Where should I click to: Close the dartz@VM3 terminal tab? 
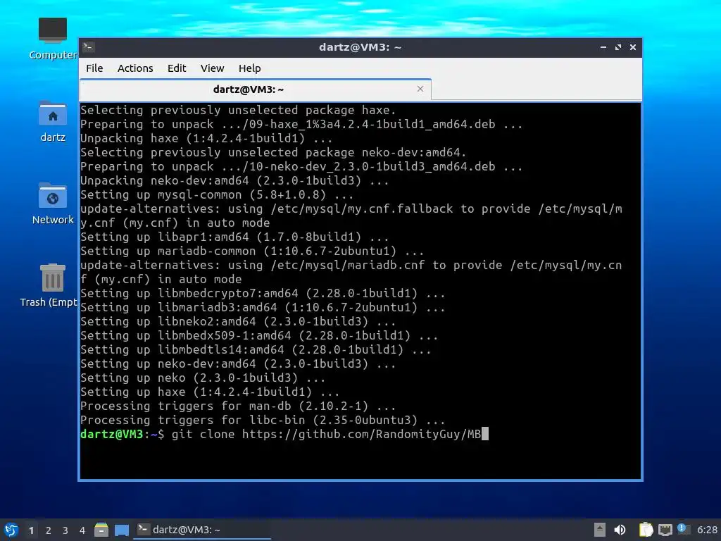420,89
